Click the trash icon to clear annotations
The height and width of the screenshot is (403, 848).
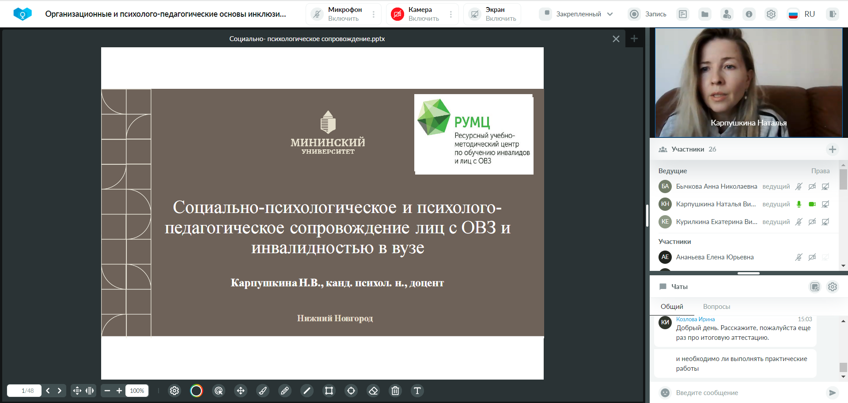[x=395, y=391]
